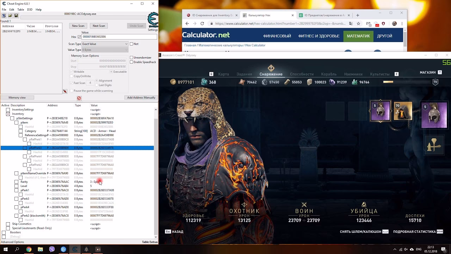Toggle the pSlotSettings tree row checkbox
This screenshot has width=451, height=254.
tap(12, 118)
